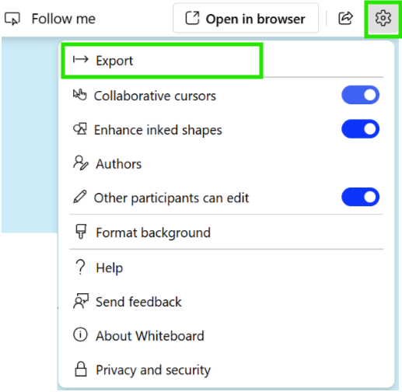Click the Format background paintbrush icon

81,232
